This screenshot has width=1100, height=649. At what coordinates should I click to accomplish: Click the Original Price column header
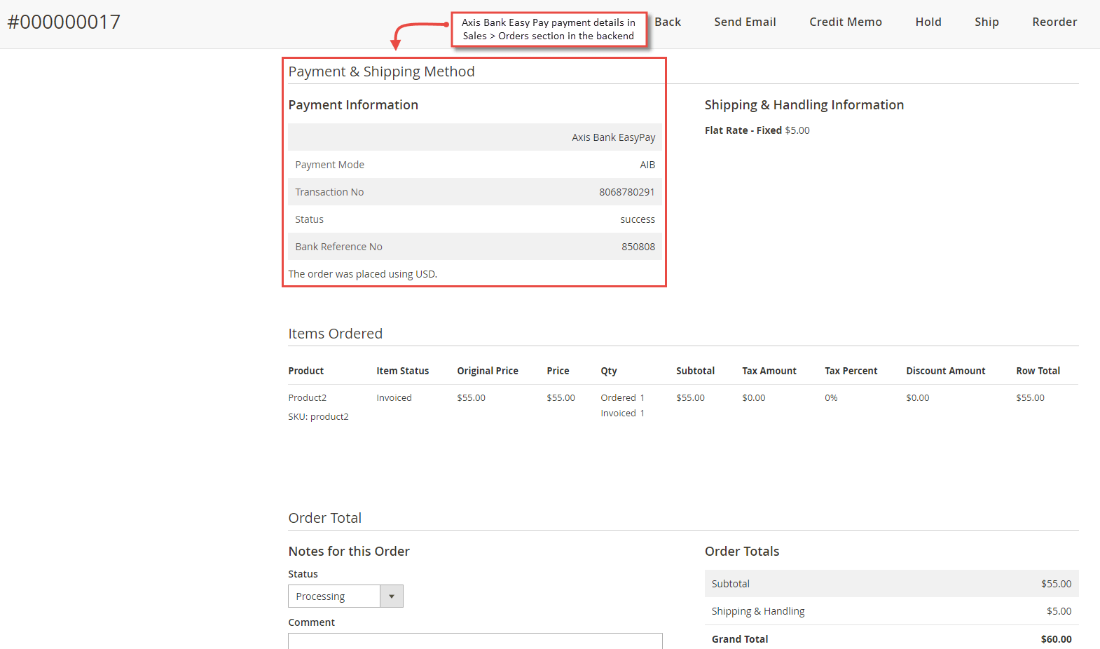[x=488, y=371]
